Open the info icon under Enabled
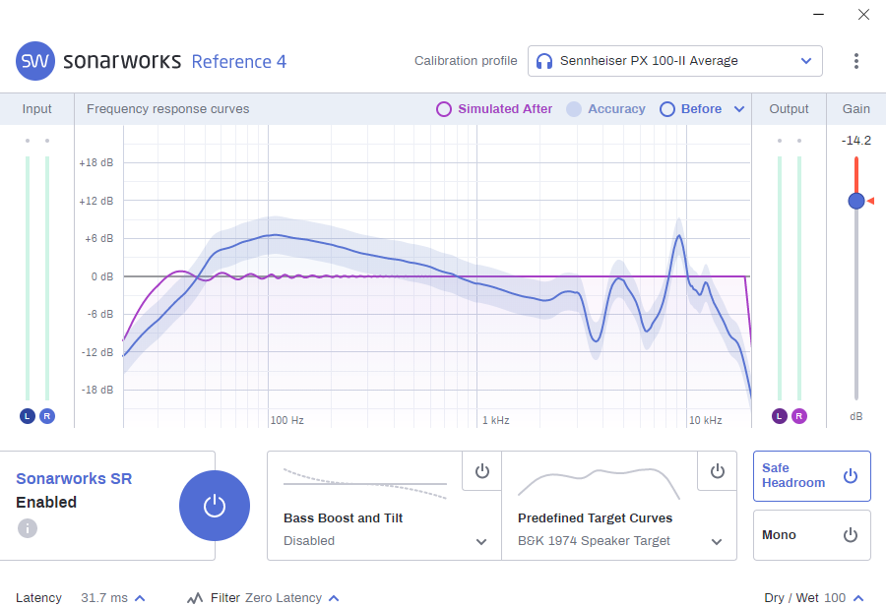 28,528
